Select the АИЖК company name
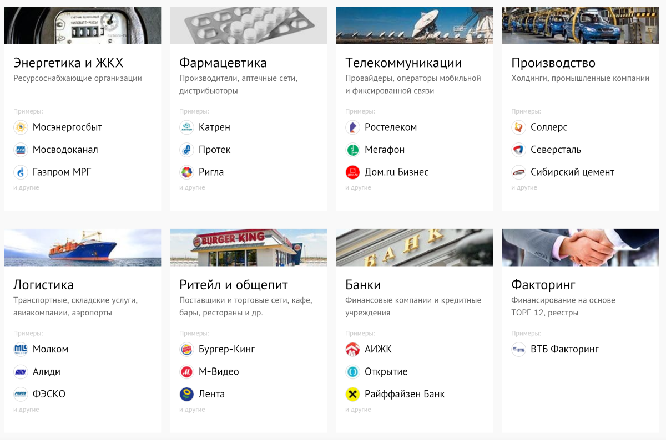666x440 pixels. (378, 350)
